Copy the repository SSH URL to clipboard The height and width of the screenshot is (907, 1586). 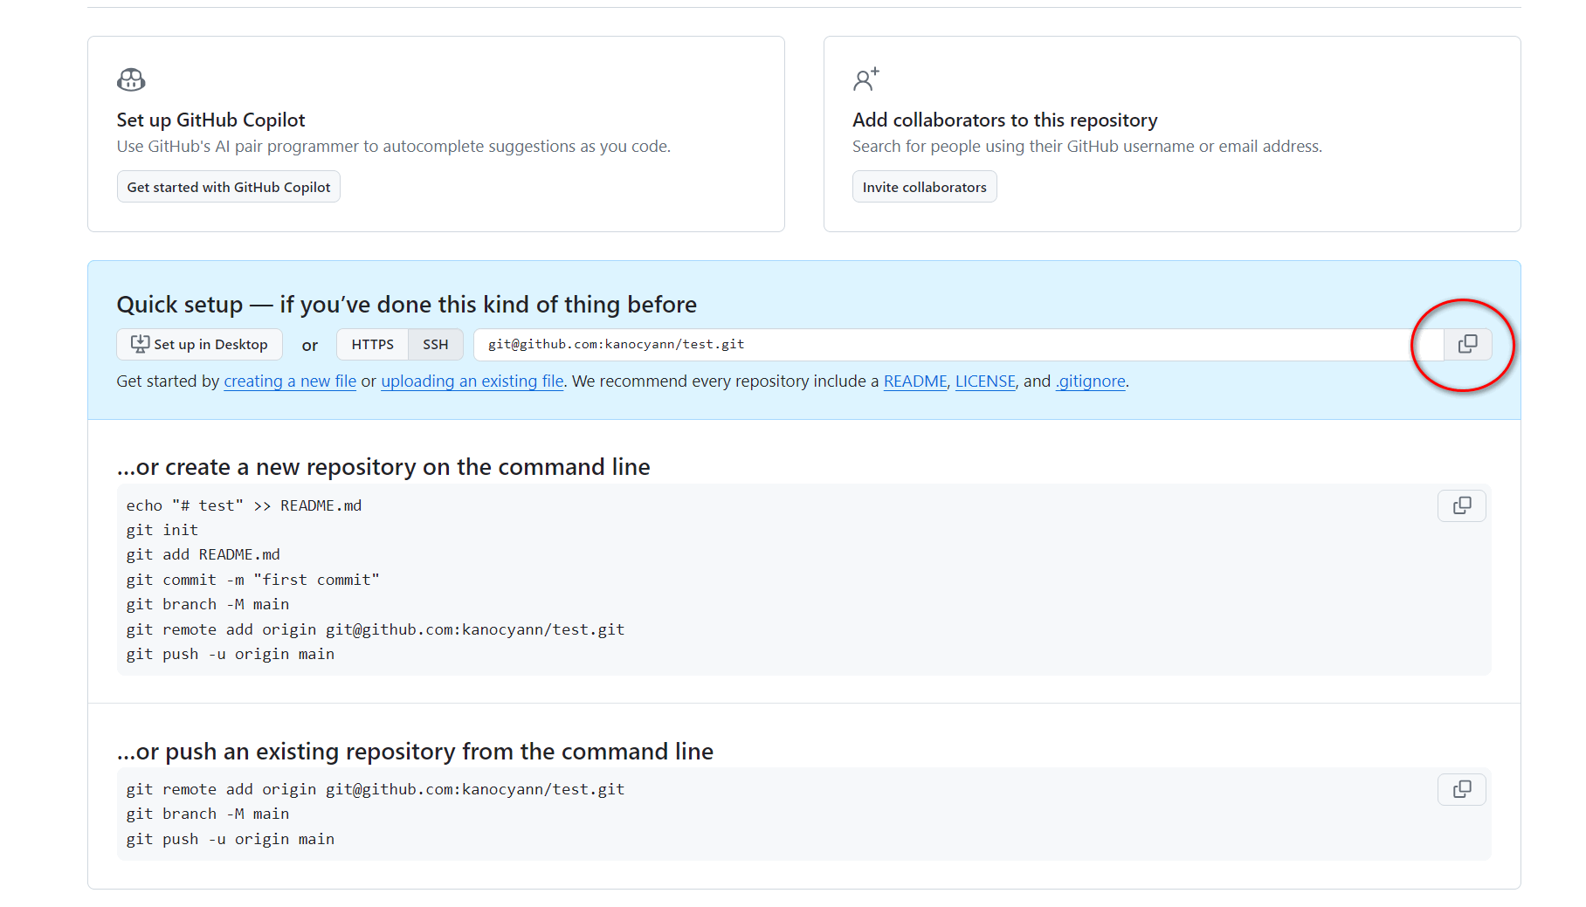1467,344
